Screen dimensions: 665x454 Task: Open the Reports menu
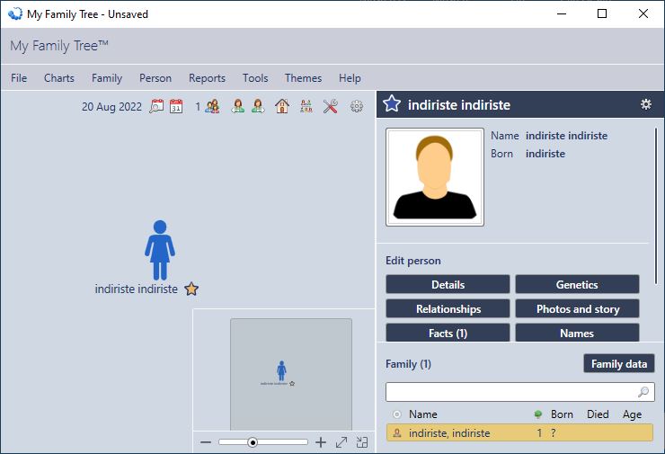tap(207, 78)
